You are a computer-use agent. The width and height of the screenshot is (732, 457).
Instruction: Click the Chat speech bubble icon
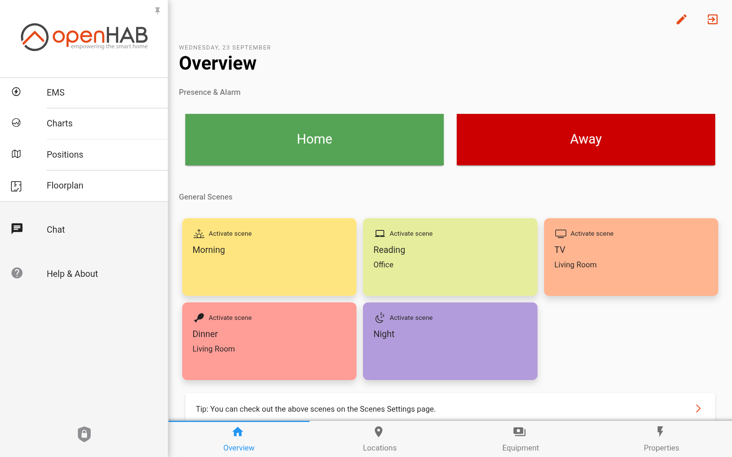coord(17,228)
